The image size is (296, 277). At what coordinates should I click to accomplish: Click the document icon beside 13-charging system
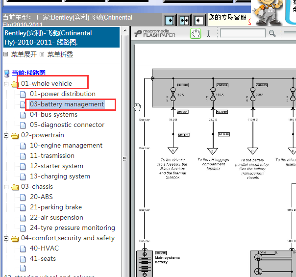[x=23, y=176]
